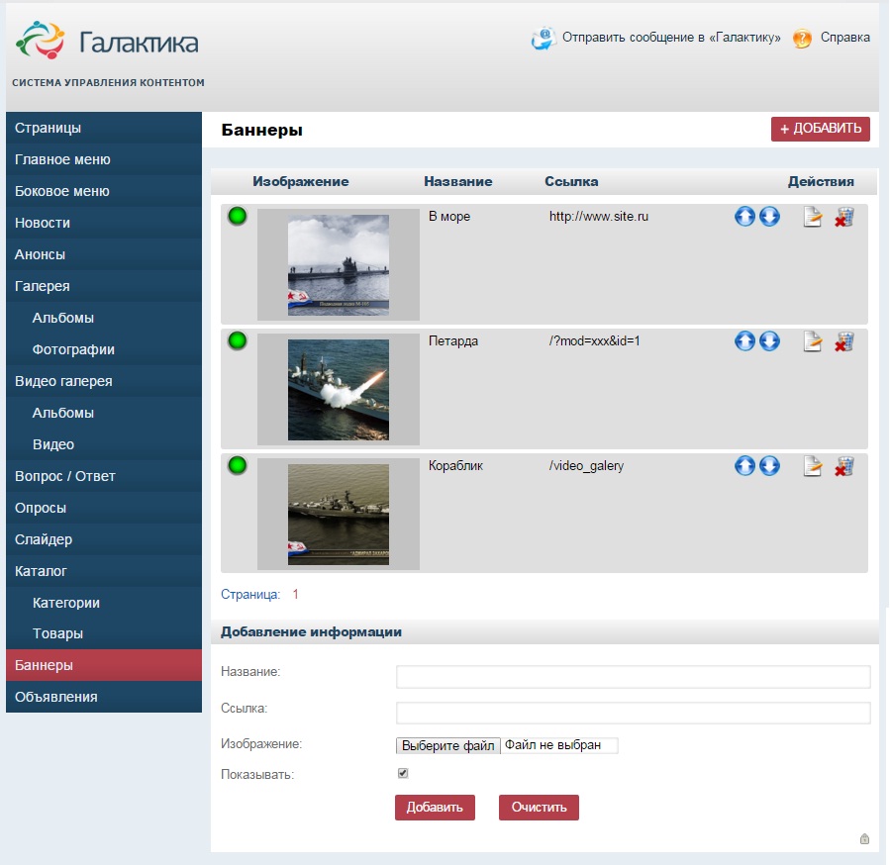Focus the 'Ссылка' input field

click(633, 713)
